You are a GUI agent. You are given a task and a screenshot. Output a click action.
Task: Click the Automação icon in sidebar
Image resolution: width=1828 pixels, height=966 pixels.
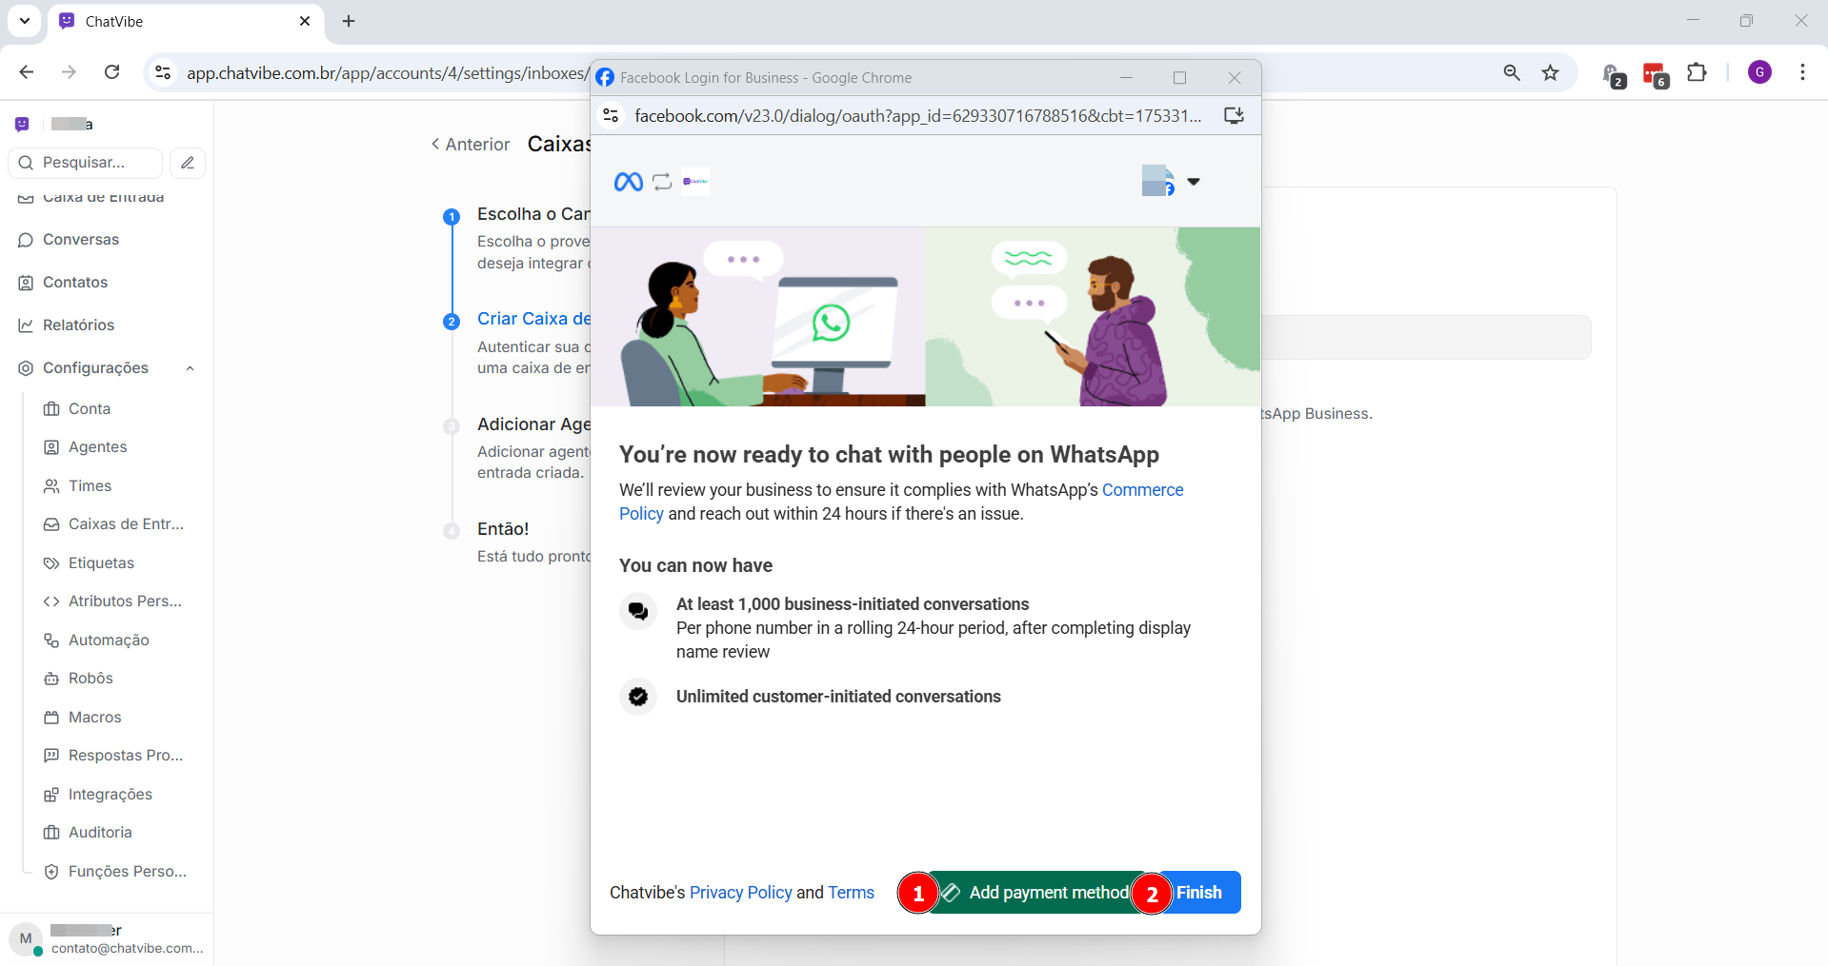pos(51,641)
